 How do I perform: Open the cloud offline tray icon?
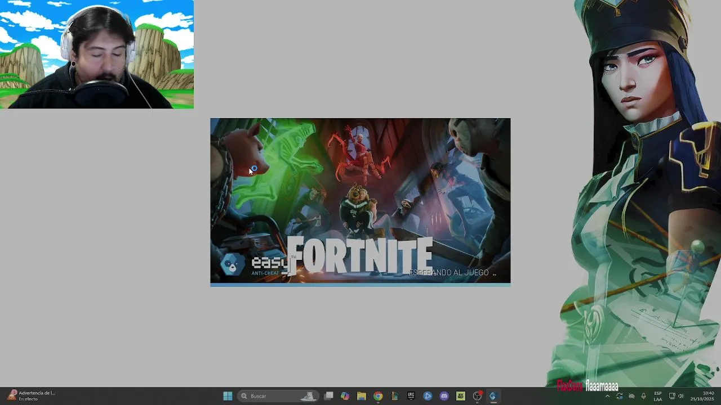(x=631, y=396)
